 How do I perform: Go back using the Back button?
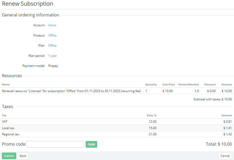[23, 156]
